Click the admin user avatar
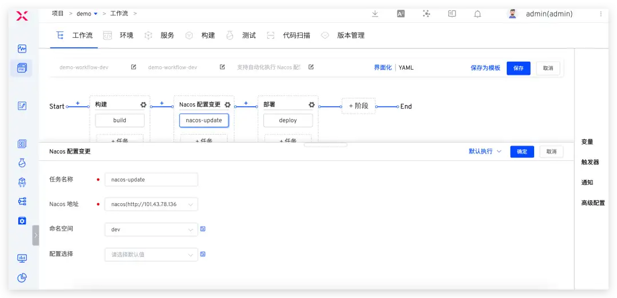This screenshot has height=298, width=617. coord(512,14)
